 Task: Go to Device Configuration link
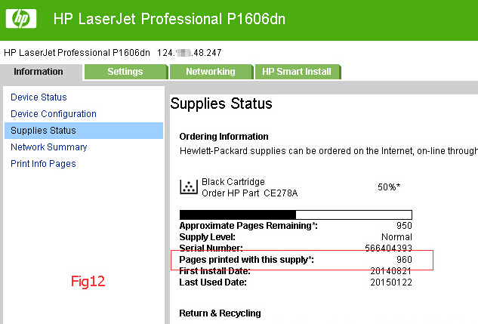54,114
